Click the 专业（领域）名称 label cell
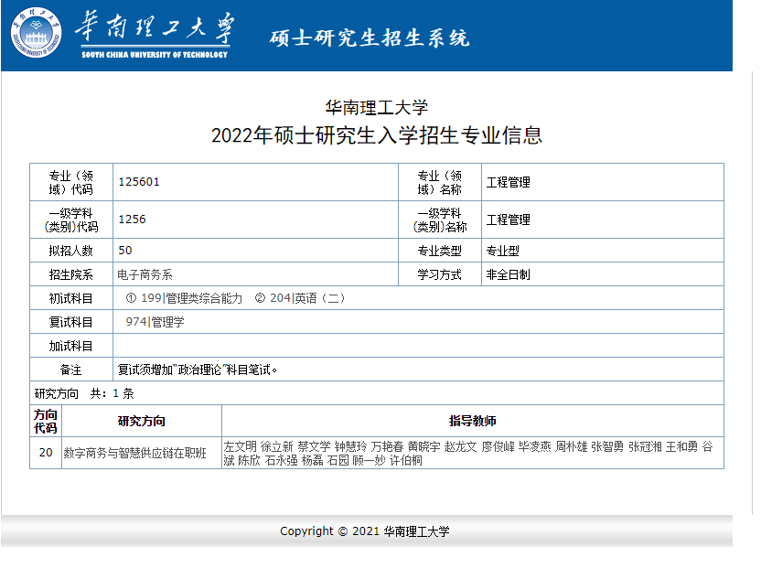 (x=440, y=182)
